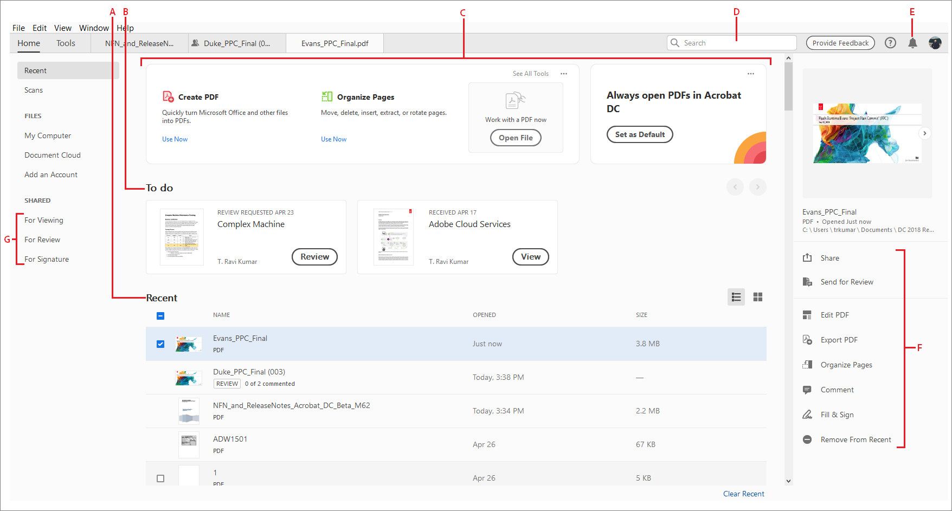Click the Export PDF icon

pos(807,340)
